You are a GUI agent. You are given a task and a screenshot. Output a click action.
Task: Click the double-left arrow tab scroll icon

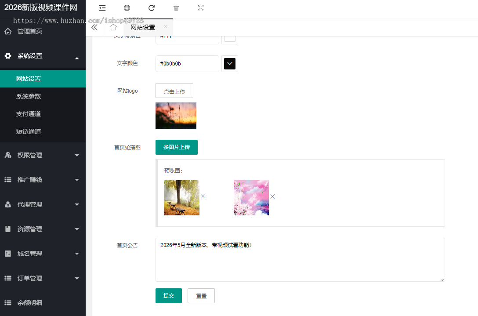pyautogui.click(x=94, y=27)
